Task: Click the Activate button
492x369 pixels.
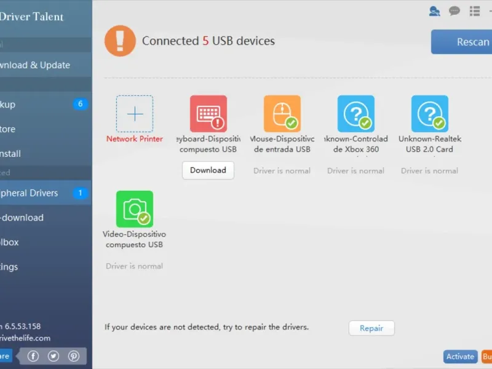Action: coord(460,357)
